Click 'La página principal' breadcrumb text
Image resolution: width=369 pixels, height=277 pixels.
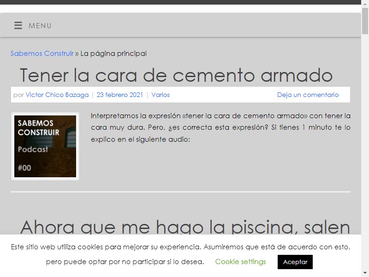(113, 54)
